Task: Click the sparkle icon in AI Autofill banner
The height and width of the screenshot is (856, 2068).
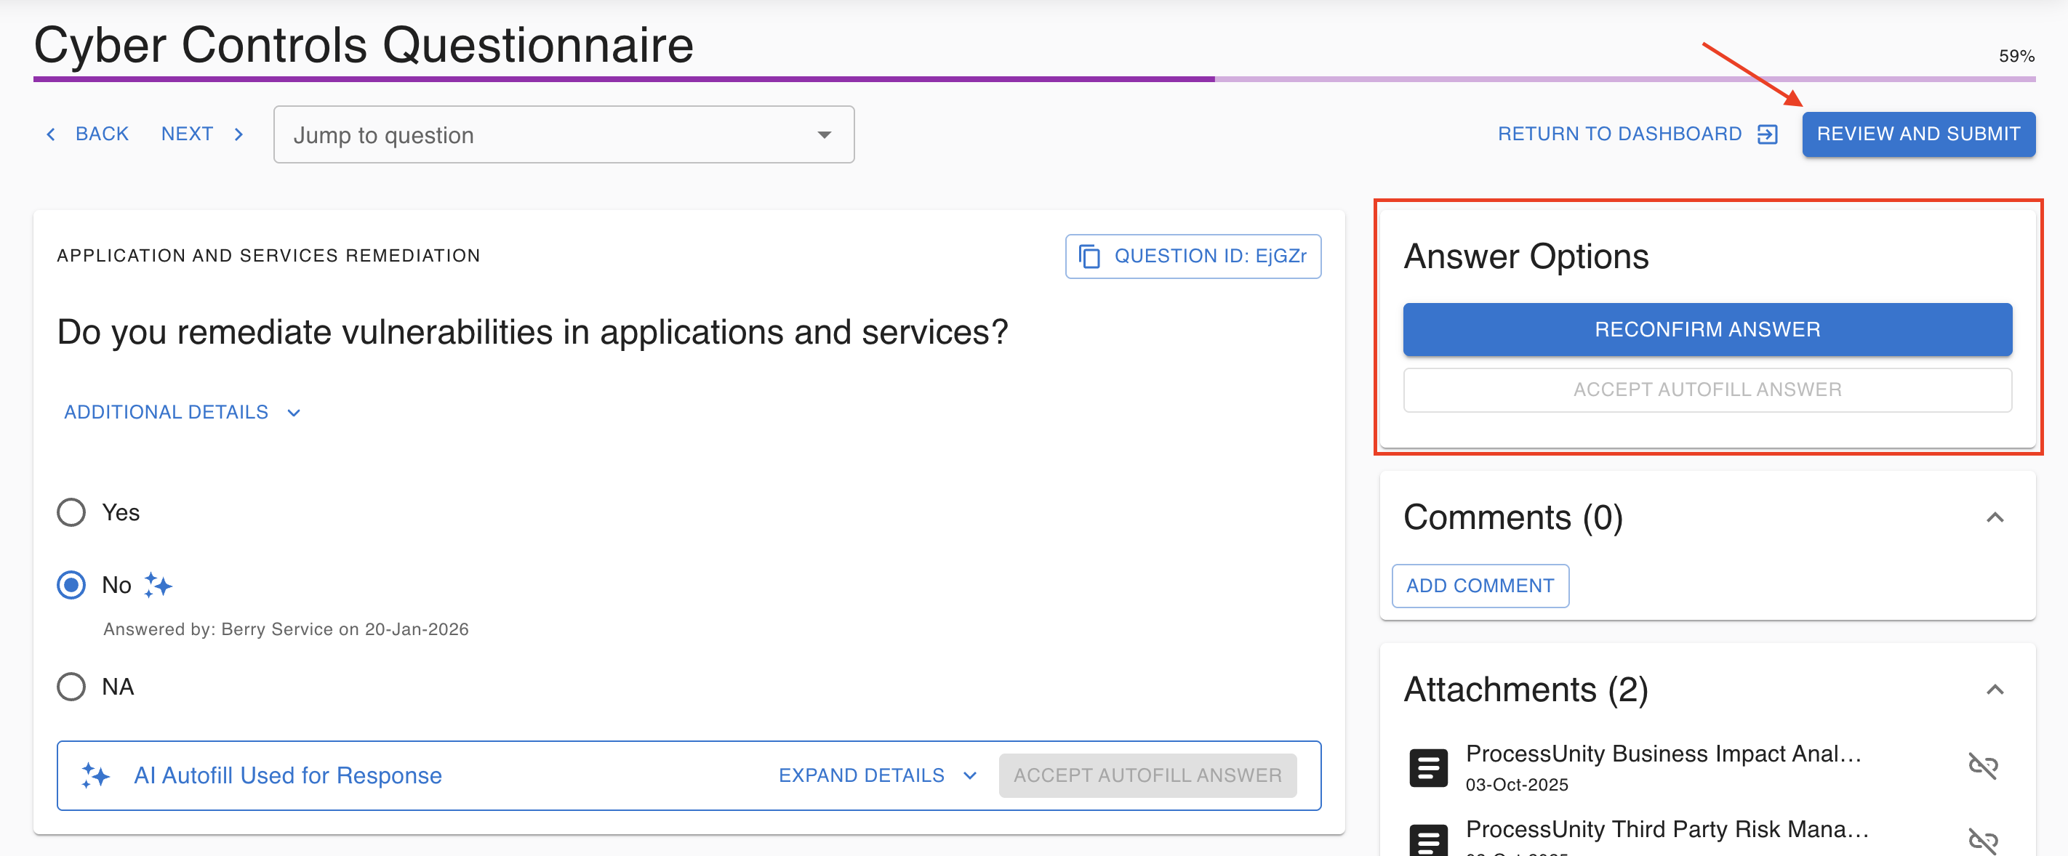Action: [95, 775]
